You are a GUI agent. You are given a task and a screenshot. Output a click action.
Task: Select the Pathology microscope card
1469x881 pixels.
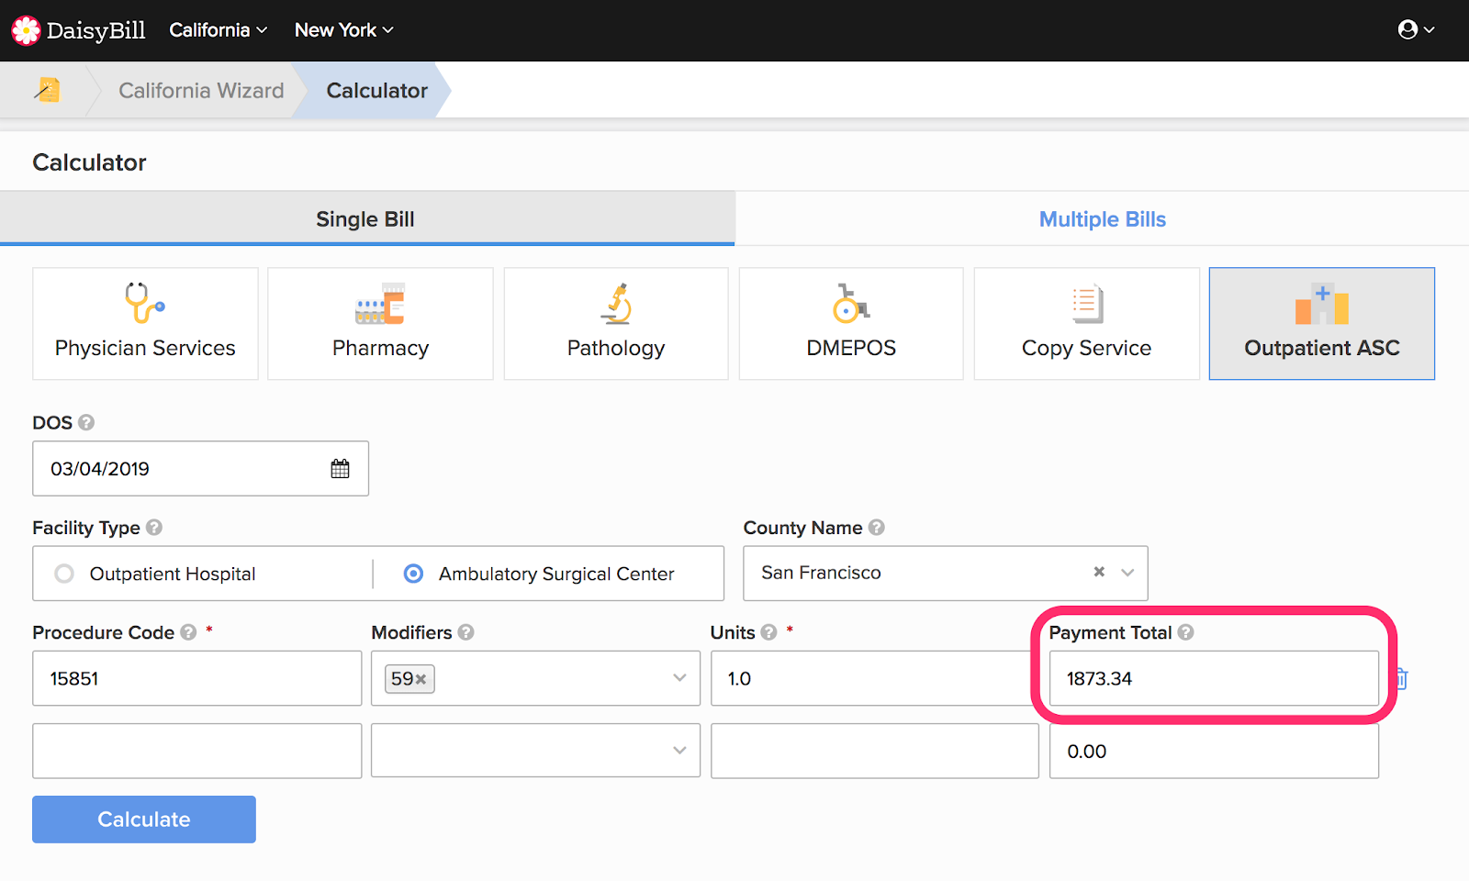[x=616, y=323]
